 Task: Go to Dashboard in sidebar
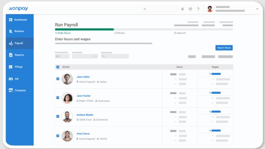point(20,20)
